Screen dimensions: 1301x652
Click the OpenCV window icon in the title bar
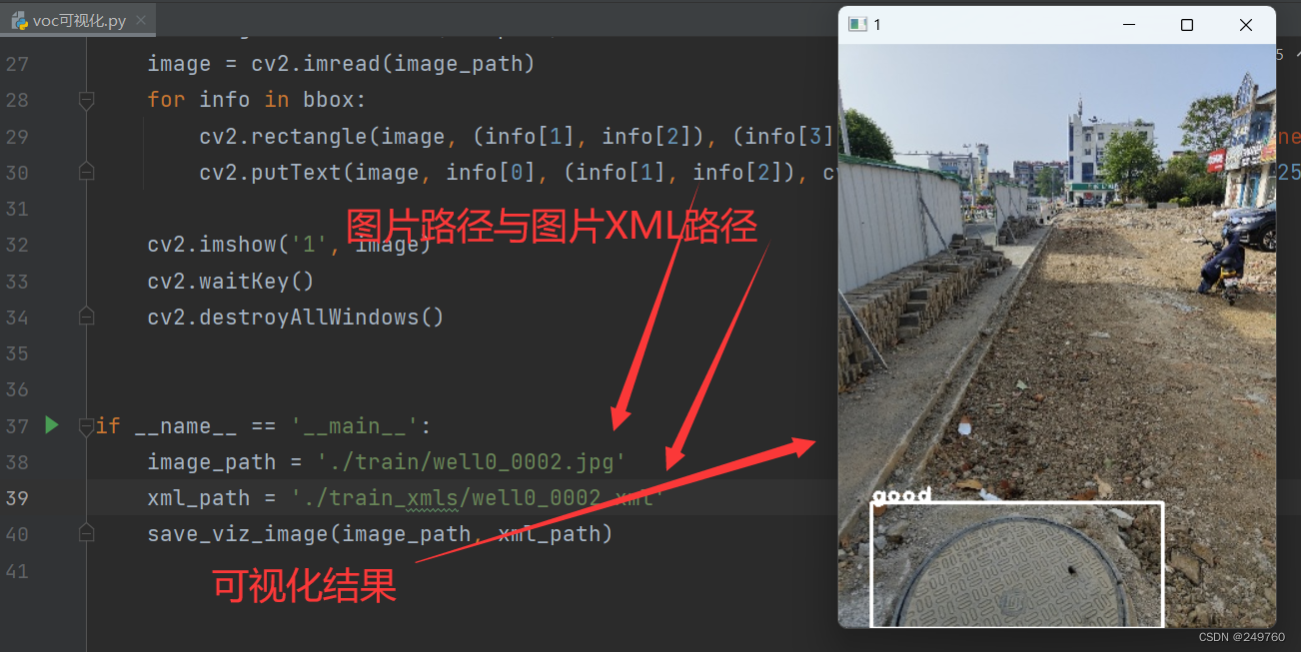(x=856, y=25)
